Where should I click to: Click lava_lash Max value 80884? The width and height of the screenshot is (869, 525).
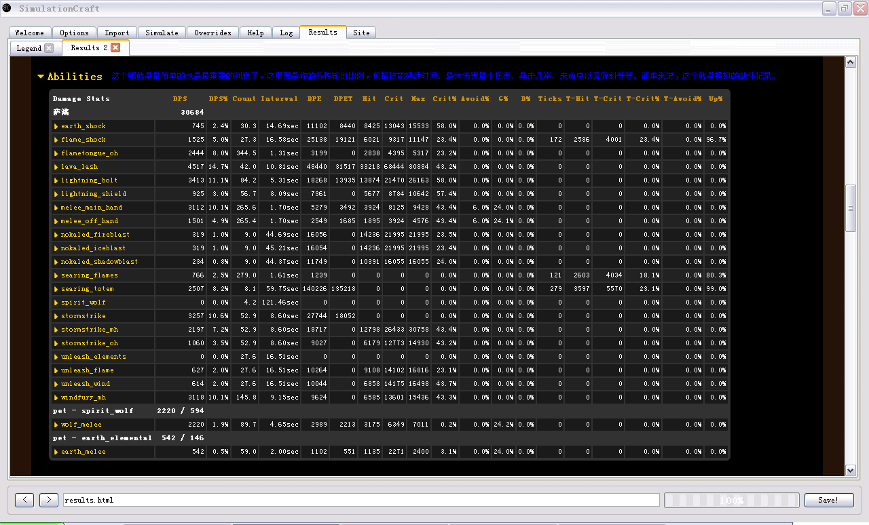[418, 167]
